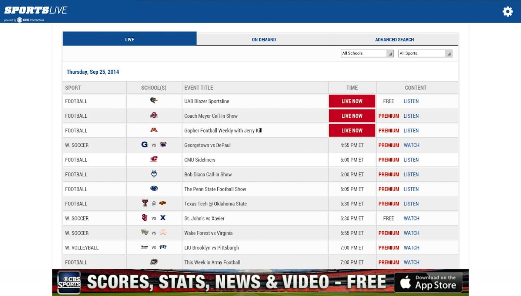Click the Georgetown G logo
The height and width of the screenshot is (296, 521).
coord(145,145)
